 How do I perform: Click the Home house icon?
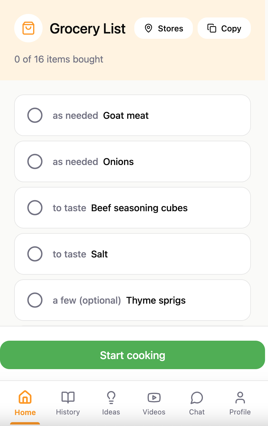point(25,397)
